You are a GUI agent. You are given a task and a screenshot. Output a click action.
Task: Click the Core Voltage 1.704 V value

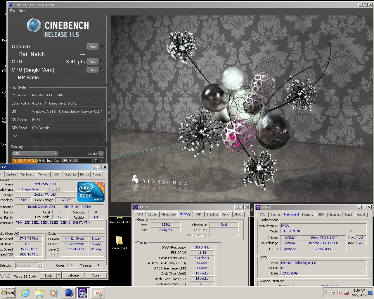65,200
